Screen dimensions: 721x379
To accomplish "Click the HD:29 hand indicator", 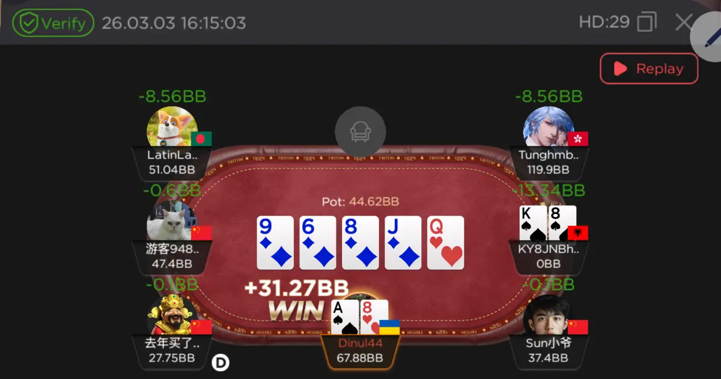I will [x=604, y=23].
